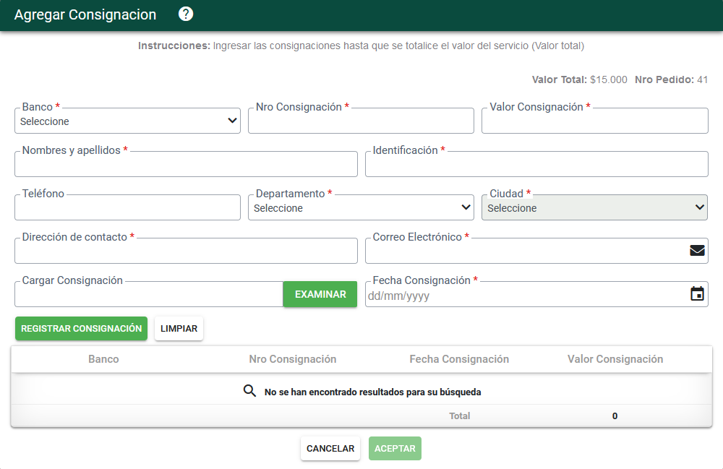723x469 pixels.
Task: Click the Cargar Consignación file field
Action: click(x=149, y=294)
